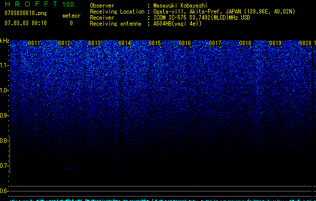Click the kHz axis unit label

pyautogui.click(x=5, y=41)
